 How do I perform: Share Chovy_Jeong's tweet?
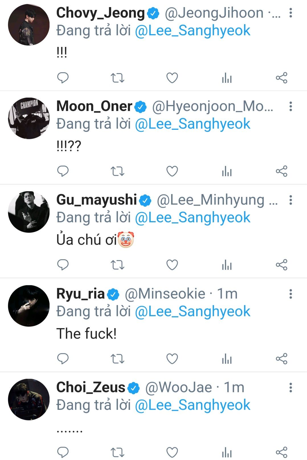coord(281,77)
